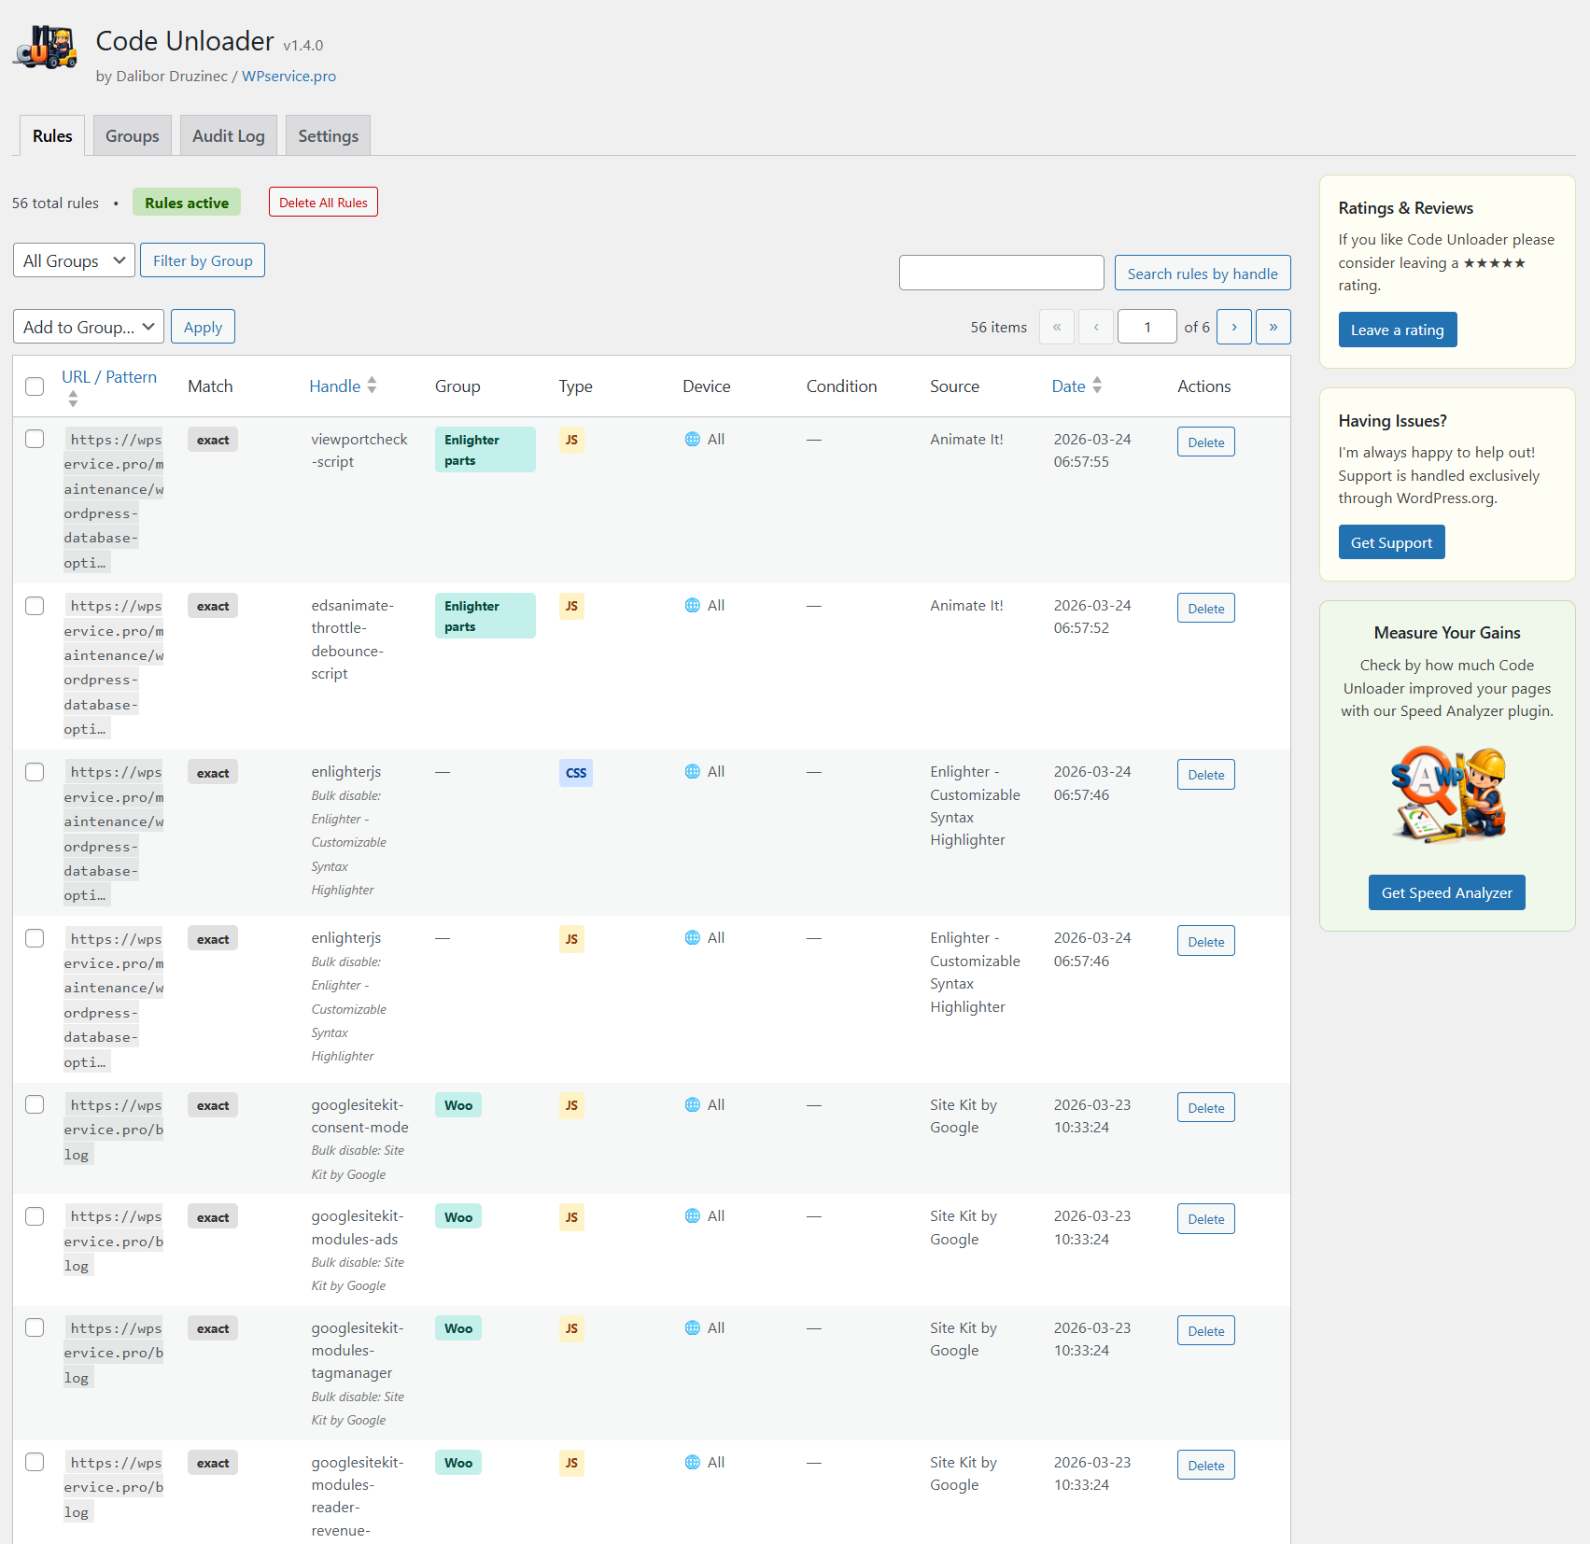Click the CSS type badge on enlighterjs rule

tap(575, 773)
